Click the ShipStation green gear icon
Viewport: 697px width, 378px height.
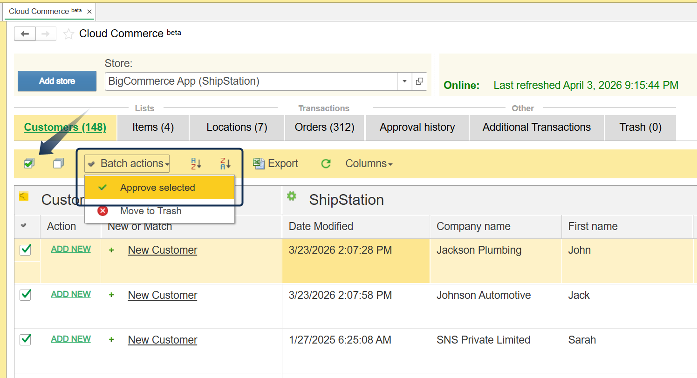tap(292, 196)
